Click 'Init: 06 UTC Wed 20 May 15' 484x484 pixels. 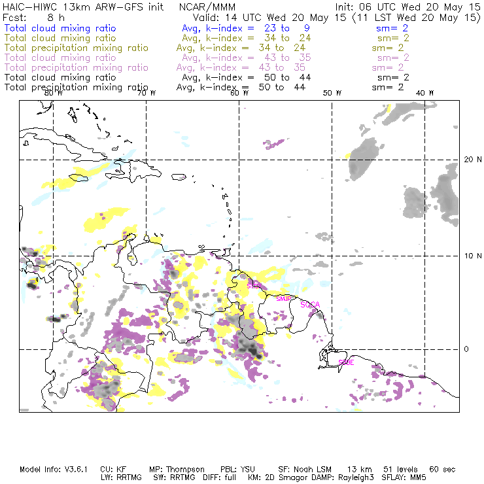(407, 7)
